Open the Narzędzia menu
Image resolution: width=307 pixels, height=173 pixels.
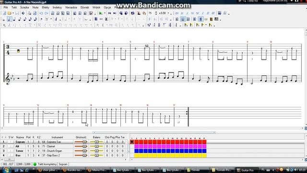(x=71, y=8)
